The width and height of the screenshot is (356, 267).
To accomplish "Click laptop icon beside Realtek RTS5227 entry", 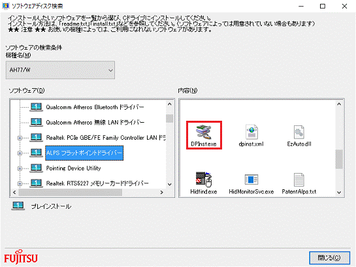I will 36,183.
